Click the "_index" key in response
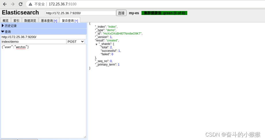 [x=101, y=27]
